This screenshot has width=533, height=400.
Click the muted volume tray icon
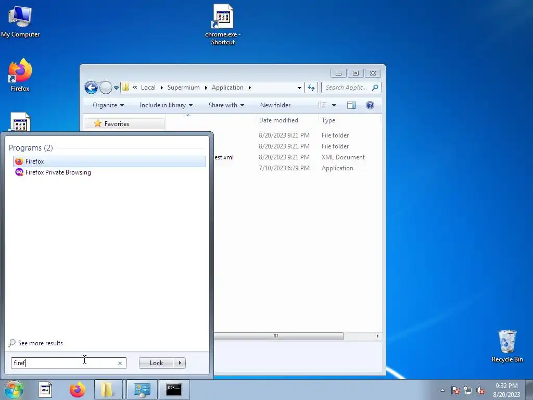[480, 390]
